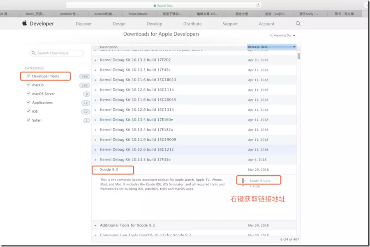Click the Apple Inc. address bar
The image size is (370, 247).
[163, 5]
